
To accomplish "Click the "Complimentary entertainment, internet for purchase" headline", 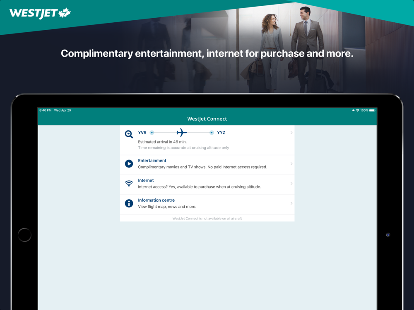I will [x=207, y=53].
